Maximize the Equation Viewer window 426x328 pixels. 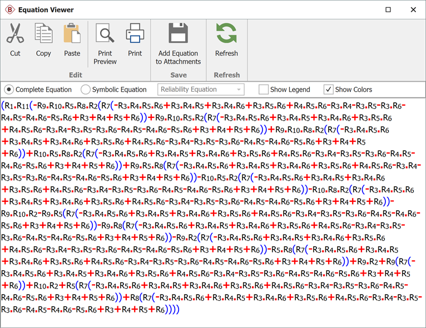point(388,9)
